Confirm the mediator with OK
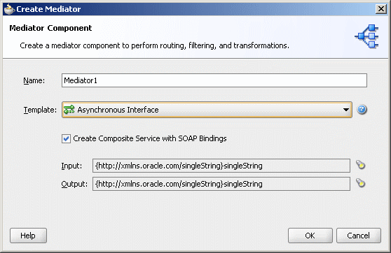This screenshot has height=253, width=391. coord(310,236)
